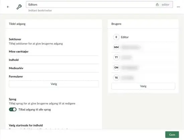Viewport: 184px width, 140px height.
Task: Save changes with the Gem button
Action: (172, 135)
